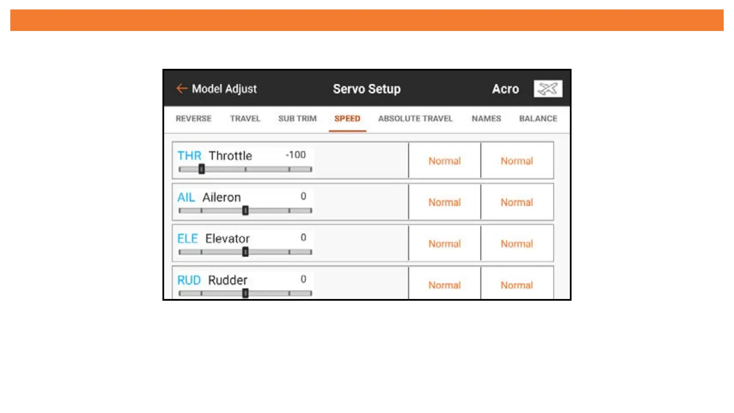Click the Throttle position slider handle
This screenshot has width=734, height=413.
(202, 169)
